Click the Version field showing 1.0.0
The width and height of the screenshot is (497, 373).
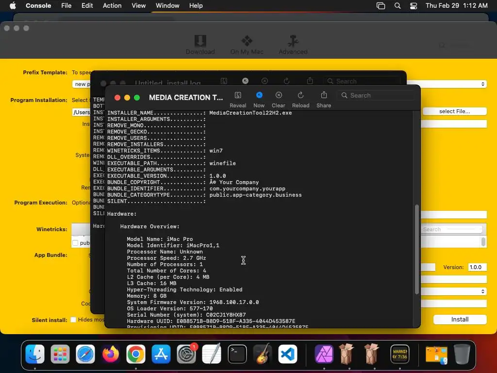[x=478, y=267]
